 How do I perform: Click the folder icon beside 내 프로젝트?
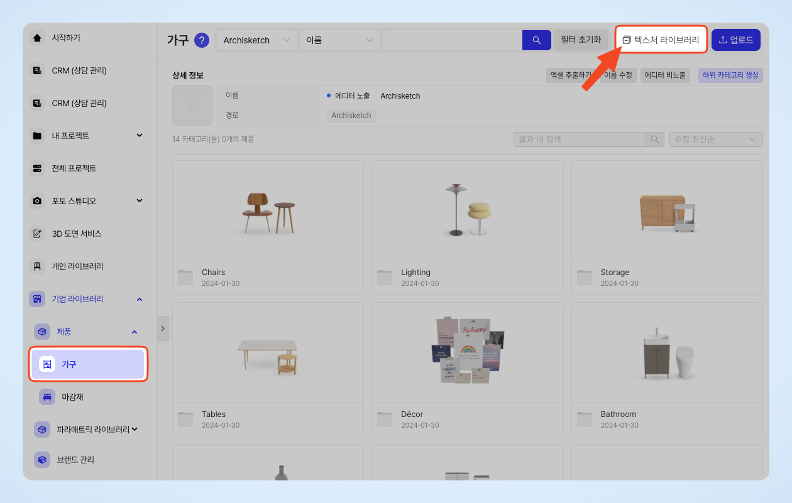coord(37,136)
